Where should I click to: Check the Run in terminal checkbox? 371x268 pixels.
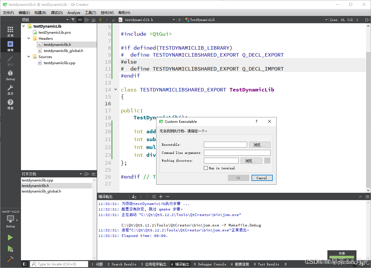206,168
